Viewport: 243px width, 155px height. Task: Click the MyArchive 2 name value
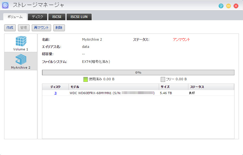pyautogui.click(x=92, y=40)
